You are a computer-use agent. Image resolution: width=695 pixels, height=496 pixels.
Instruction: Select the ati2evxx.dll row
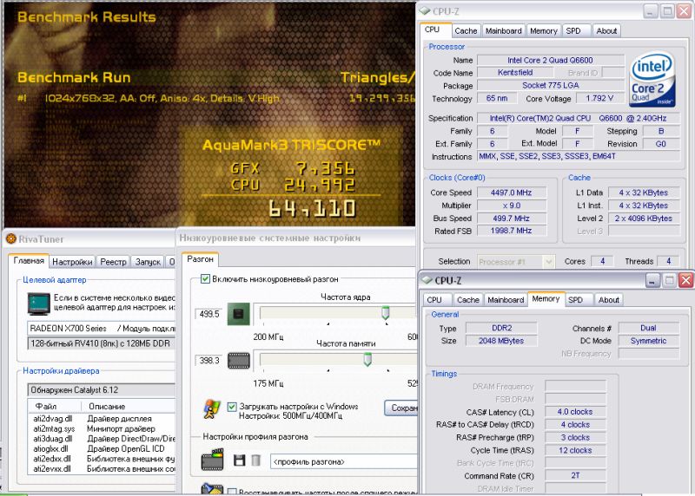tap(103, 468)
